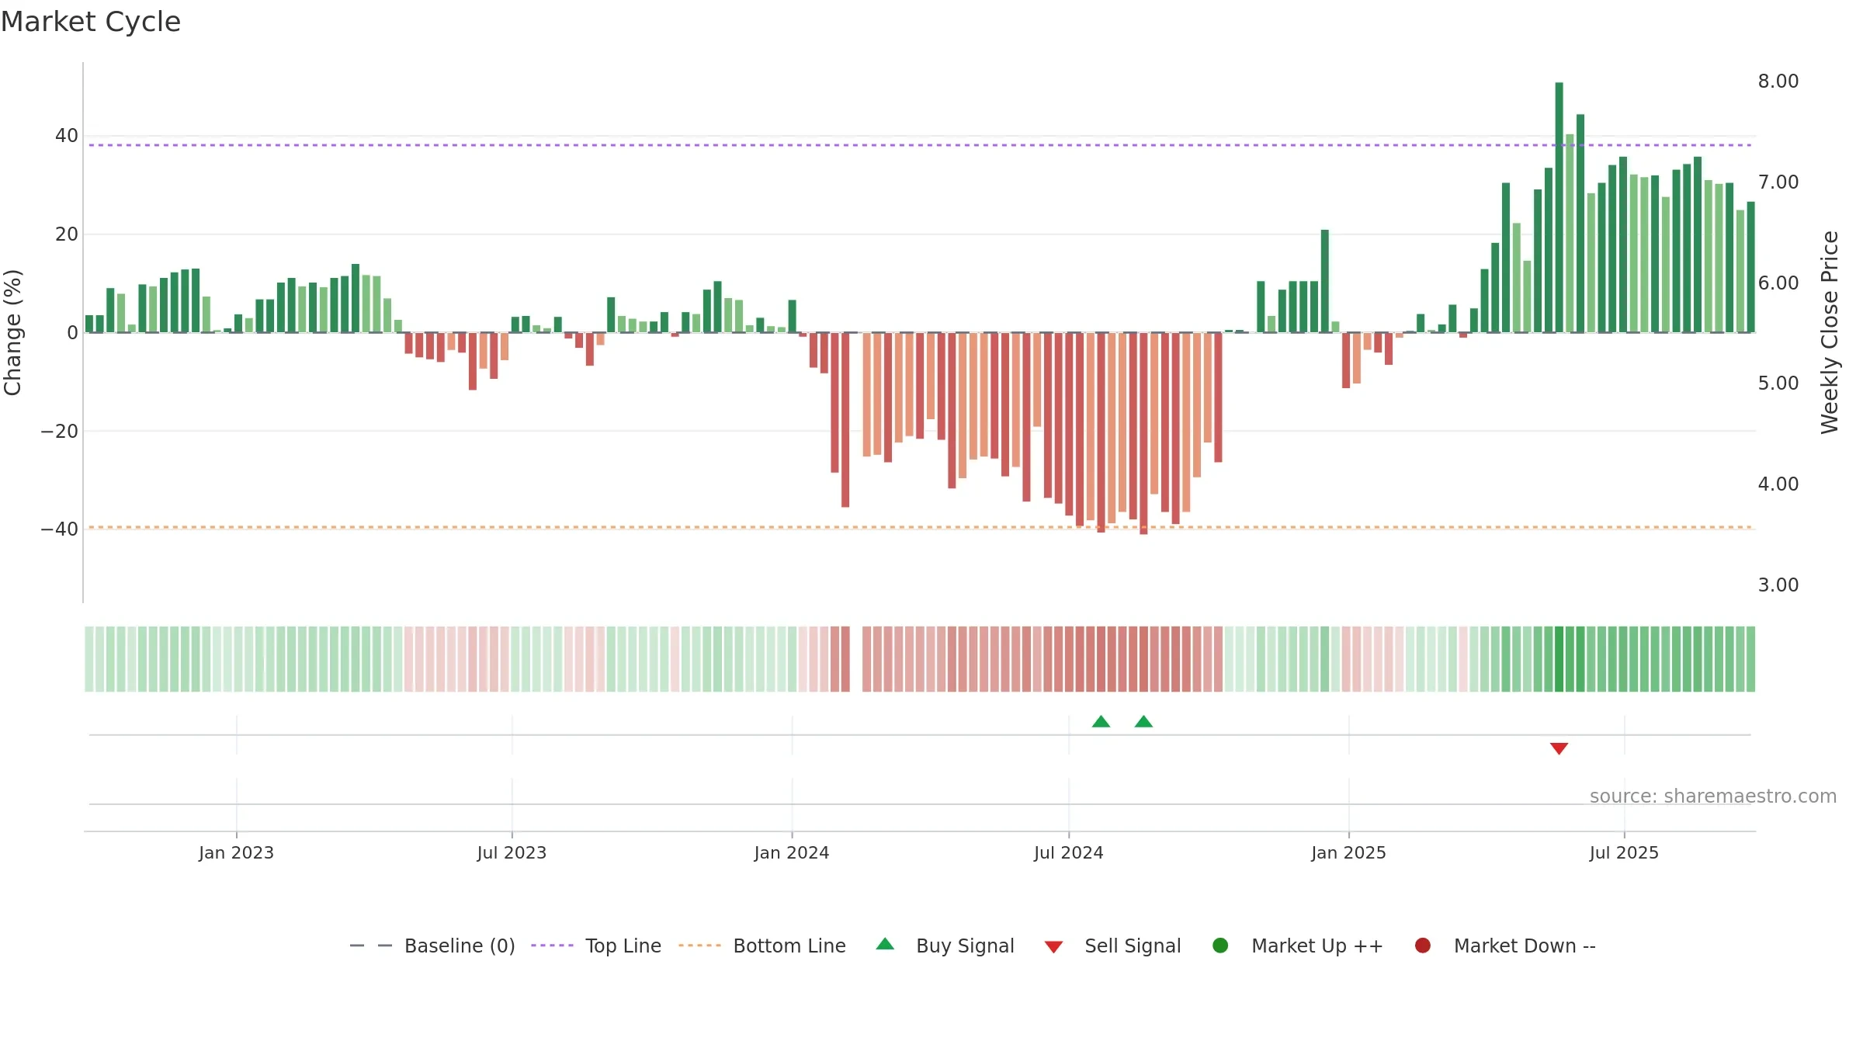Click the first green buy signal triangle
The height and width of the screenshot is (1048, 1863).
[1101, 721]
